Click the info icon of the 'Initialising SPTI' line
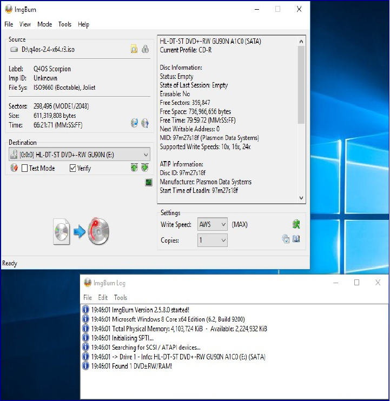Screen dimensions: 390x401 (x=85, y=338)
